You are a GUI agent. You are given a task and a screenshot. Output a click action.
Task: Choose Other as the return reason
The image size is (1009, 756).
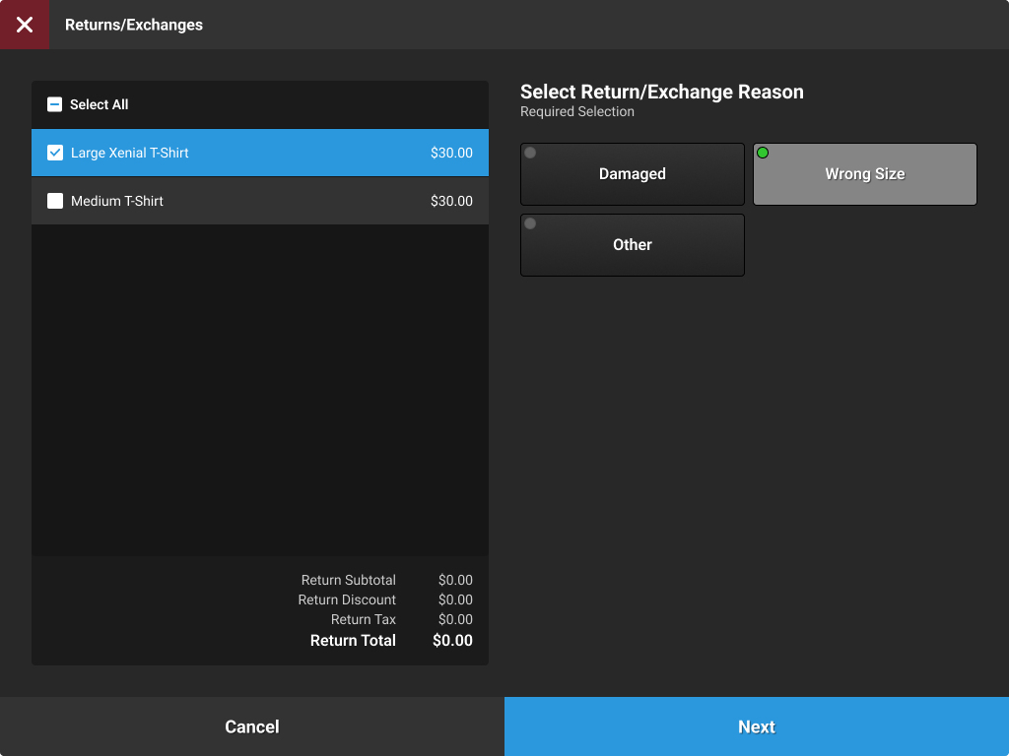(x=632, y=245)
